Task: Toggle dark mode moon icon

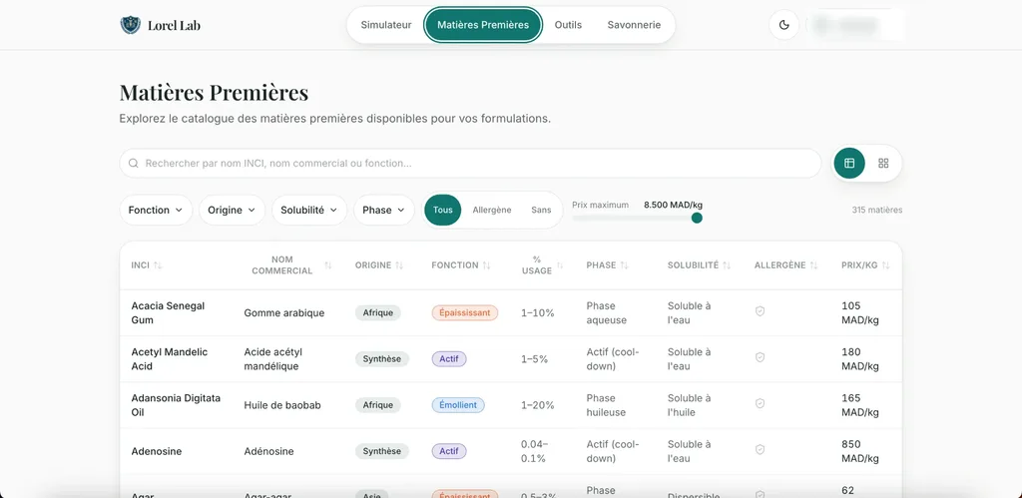Action: (x=784, y=25)
